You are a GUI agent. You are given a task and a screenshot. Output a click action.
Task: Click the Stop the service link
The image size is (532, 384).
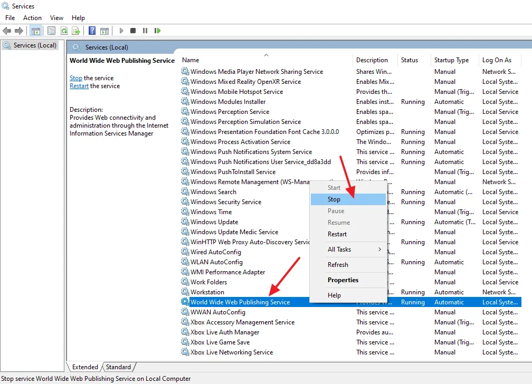click(x=75, y=78)
